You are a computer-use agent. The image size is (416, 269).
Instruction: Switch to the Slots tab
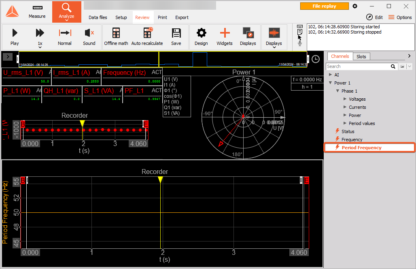[361, 57]
